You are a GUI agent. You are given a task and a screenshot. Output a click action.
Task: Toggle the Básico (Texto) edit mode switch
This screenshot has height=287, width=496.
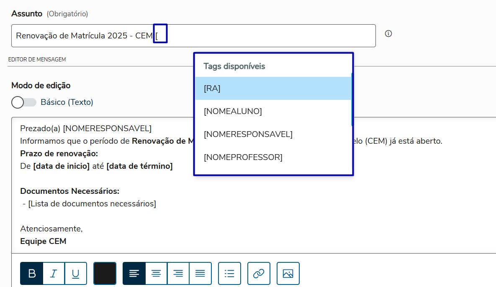click(23, 102)
